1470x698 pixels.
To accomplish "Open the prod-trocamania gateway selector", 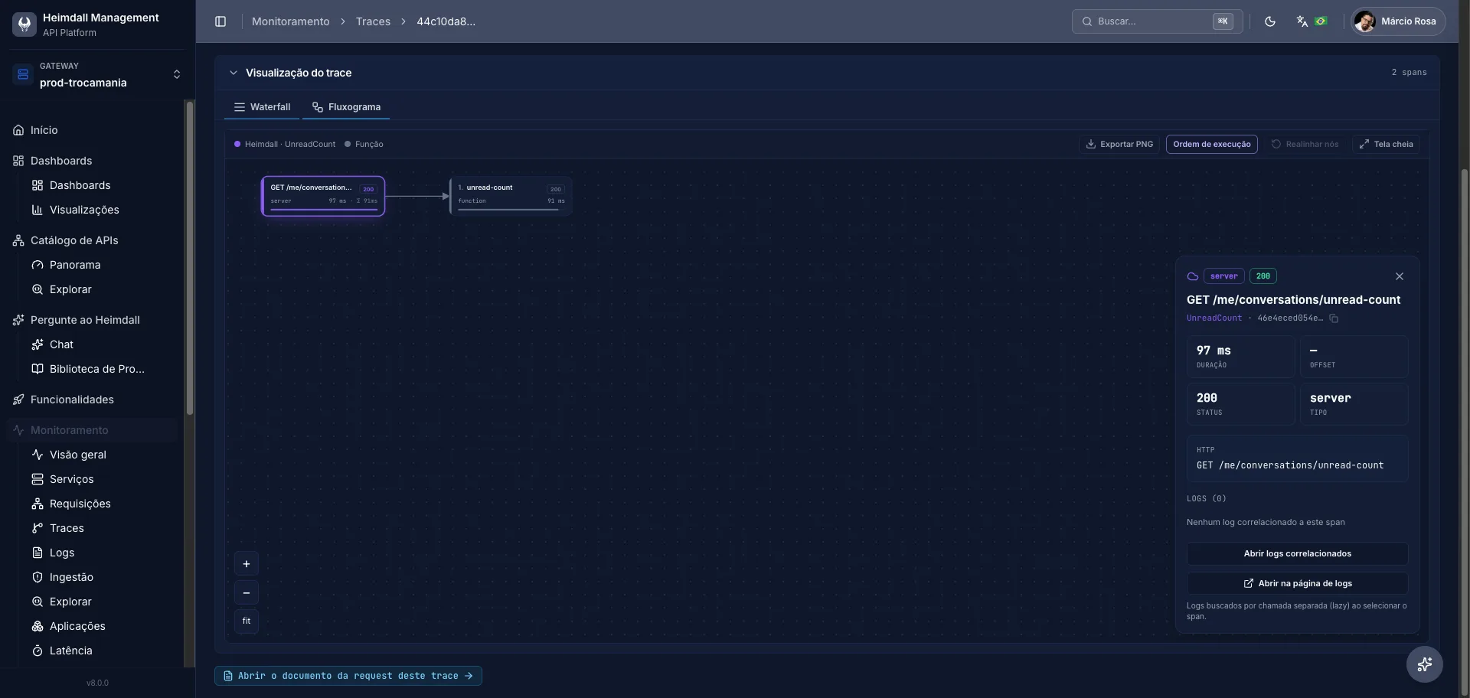I will 98,74.
